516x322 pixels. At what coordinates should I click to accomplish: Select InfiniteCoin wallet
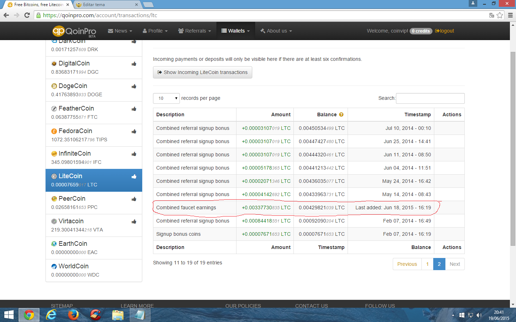click(94, 158)
